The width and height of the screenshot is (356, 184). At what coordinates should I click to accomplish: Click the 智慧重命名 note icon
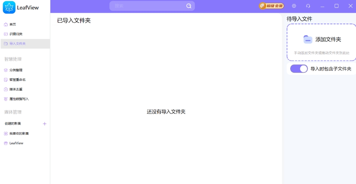[6, 80]
